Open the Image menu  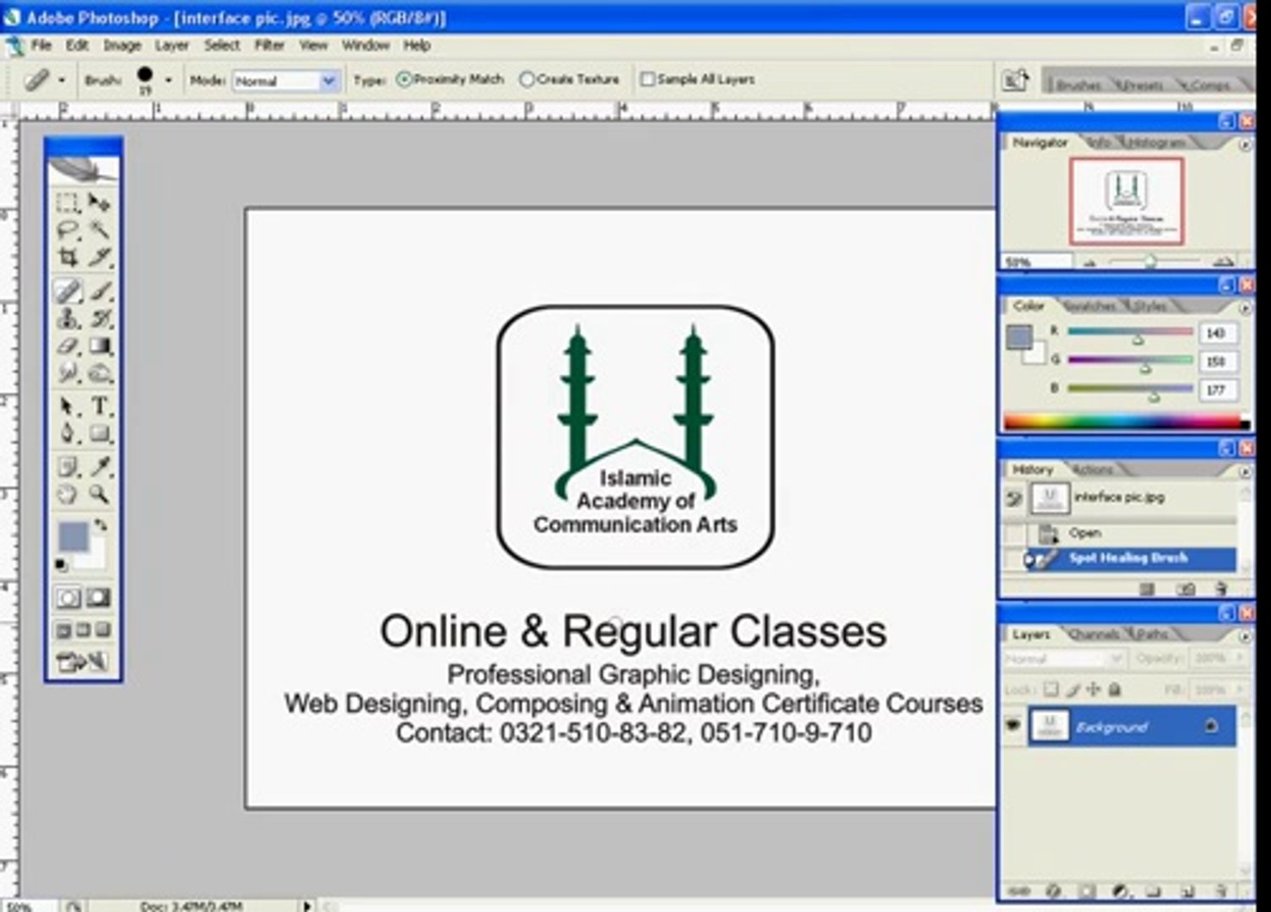(x=122, y=45)
